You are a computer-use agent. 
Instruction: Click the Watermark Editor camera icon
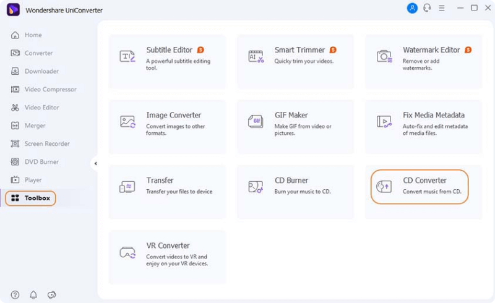[x=384, y=56]
